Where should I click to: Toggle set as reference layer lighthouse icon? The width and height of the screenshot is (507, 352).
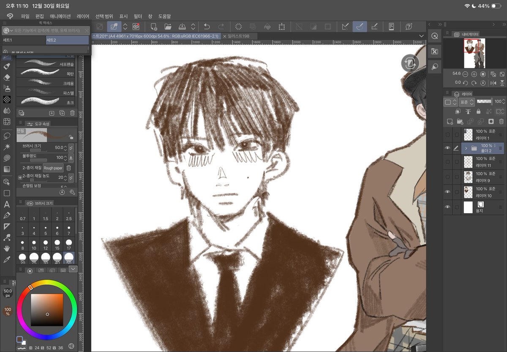click(468, 112)
